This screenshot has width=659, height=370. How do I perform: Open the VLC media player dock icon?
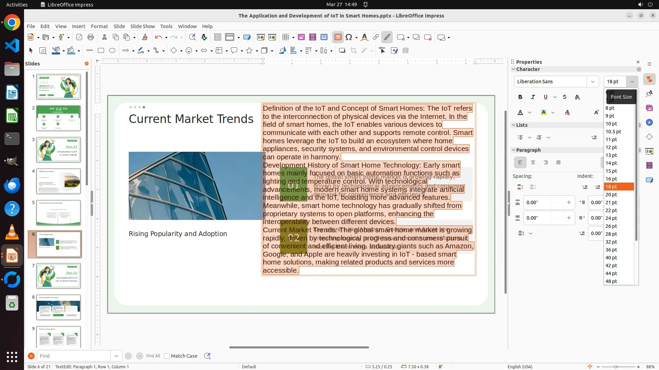[12, 232]
